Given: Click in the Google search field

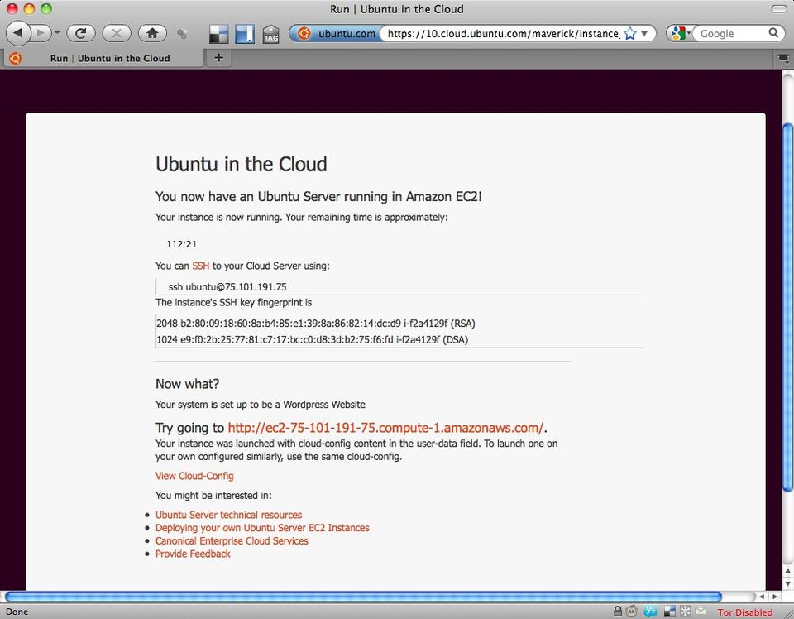Looking at the screenshot, I should [x=732, y=34].
